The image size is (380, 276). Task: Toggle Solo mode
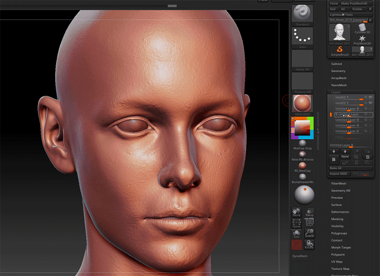[296, 234]
